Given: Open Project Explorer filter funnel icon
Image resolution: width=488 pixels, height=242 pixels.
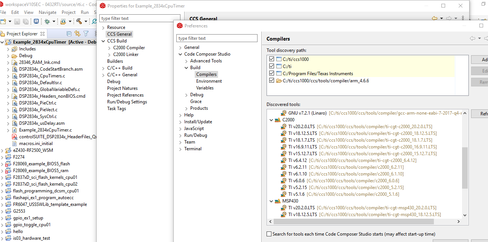Looking at the screenshot, I should (86, 33).
